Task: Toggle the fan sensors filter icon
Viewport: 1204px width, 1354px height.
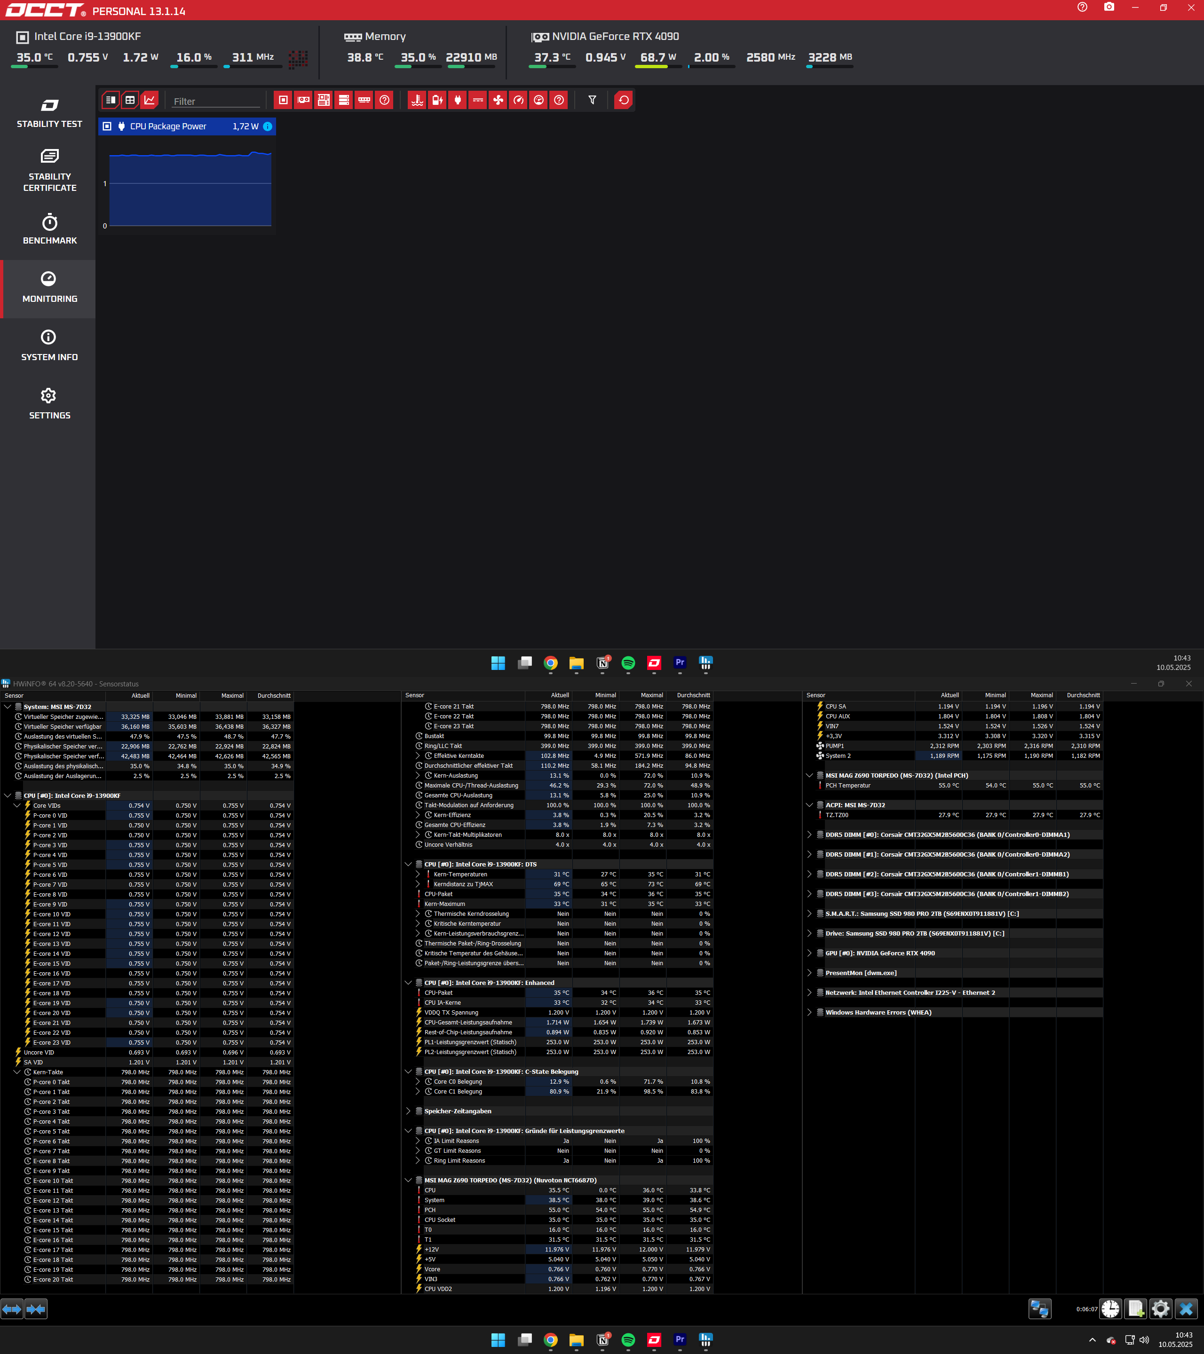Action: pos(499,100)
